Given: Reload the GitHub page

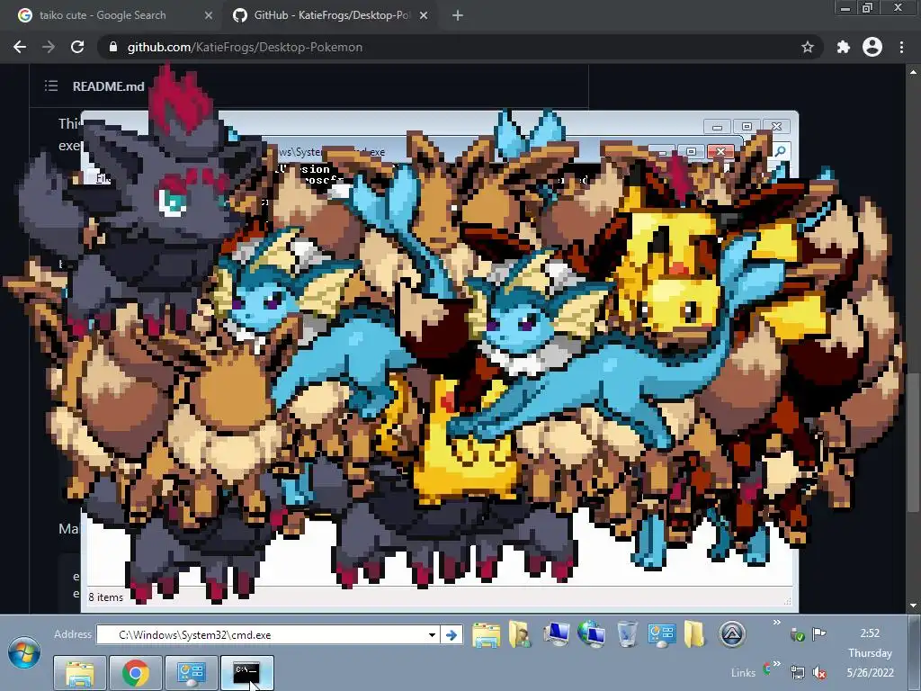Looking at the screenshot, I should tap(77, 47).
